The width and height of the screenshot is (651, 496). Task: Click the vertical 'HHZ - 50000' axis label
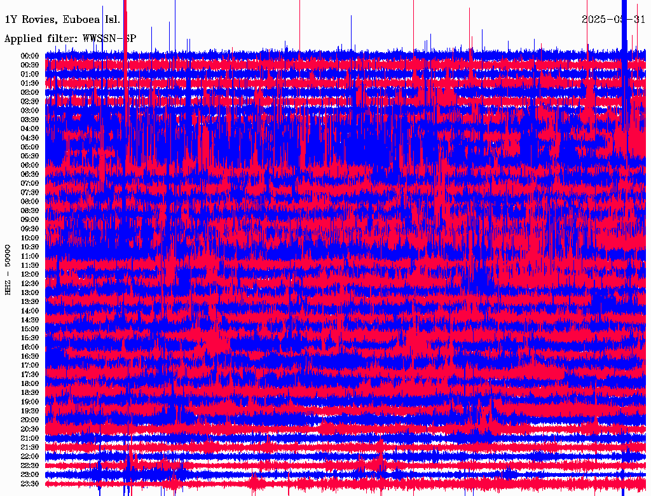pos(8,269)
